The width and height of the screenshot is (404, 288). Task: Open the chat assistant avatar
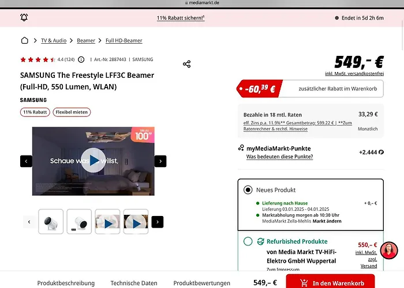389,251
